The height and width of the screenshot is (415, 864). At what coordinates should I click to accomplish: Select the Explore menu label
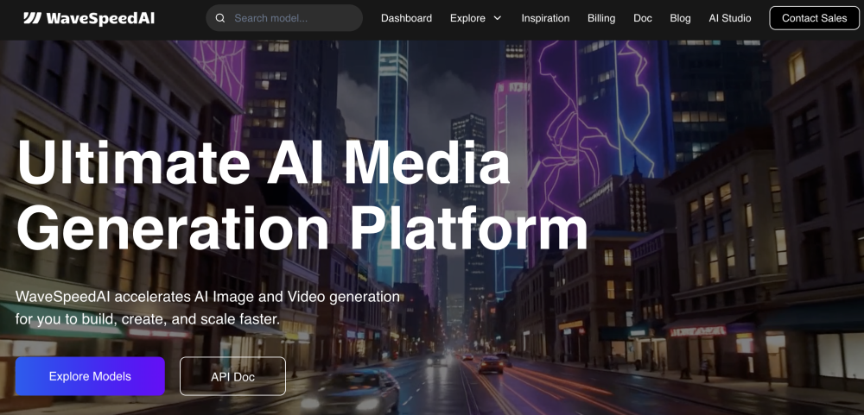467,18
